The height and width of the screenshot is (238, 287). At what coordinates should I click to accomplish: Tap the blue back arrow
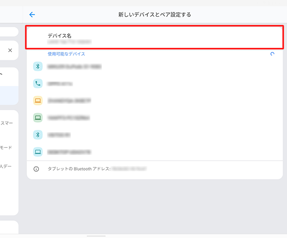(x=32, y=14)
